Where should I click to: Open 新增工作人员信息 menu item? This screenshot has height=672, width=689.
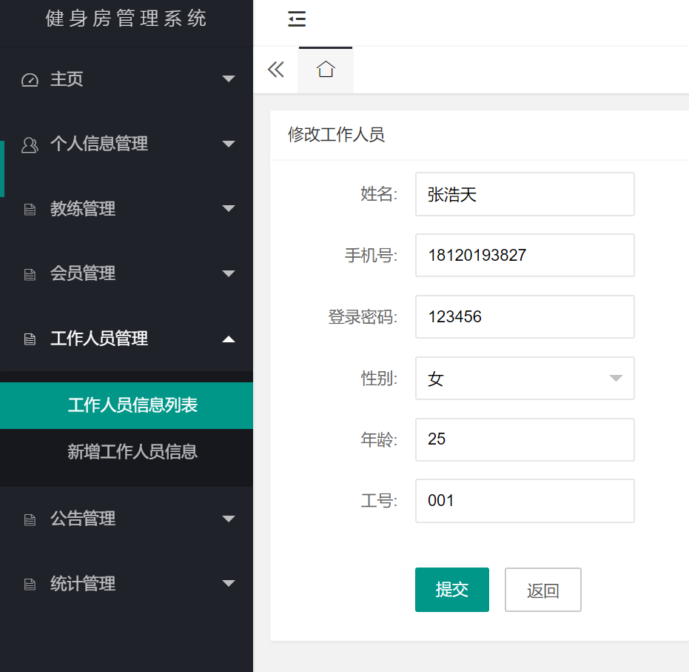coord(132,451)
